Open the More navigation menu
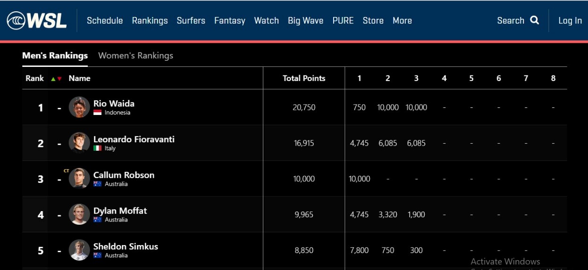 tap(402, 21)
